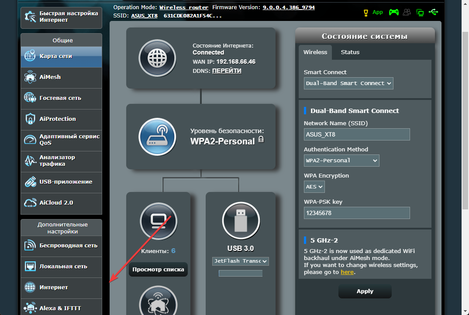The image size is (469, 315).
Task: Expand the JetFlash USB device dropdown
Action: (x=241, y=261)
